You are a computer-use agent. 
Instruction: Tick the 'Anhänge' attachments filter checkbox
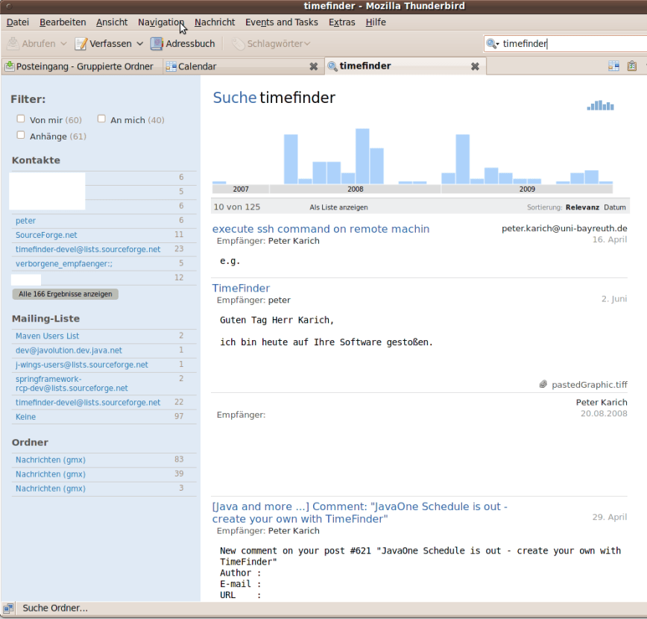tap(21, 135)
